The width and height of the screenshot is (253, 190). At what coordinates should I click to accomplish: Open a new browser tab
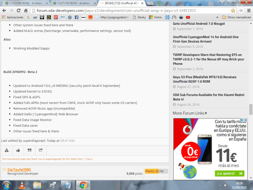[x=150, y=3]
